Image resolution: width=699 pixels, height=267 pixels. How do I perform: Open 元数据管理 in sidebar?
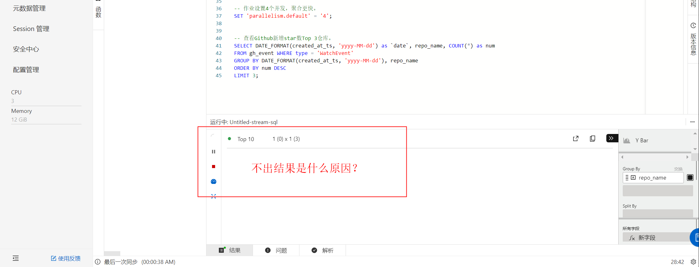point(29,8)
